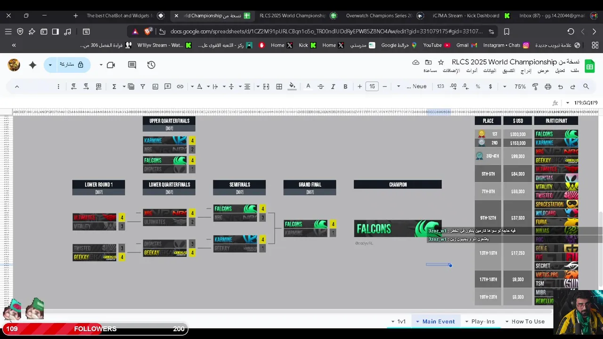The height and width of the screenshot is (339, 603).
Task: Open the إدراج (Insert) menu
Action: [526, 71]
